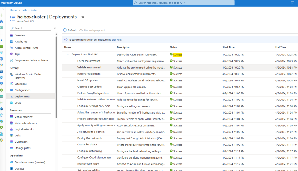The image size is (298, 171).
Task: Select the 'Configure networking' step name
Action: [90, 151]
